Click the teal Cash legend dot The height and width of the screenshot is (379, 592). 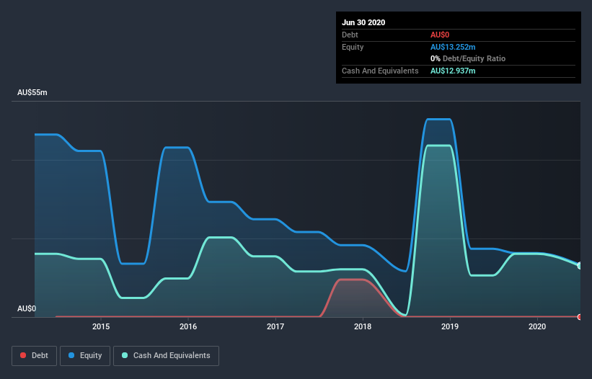(x=125, y=355)
